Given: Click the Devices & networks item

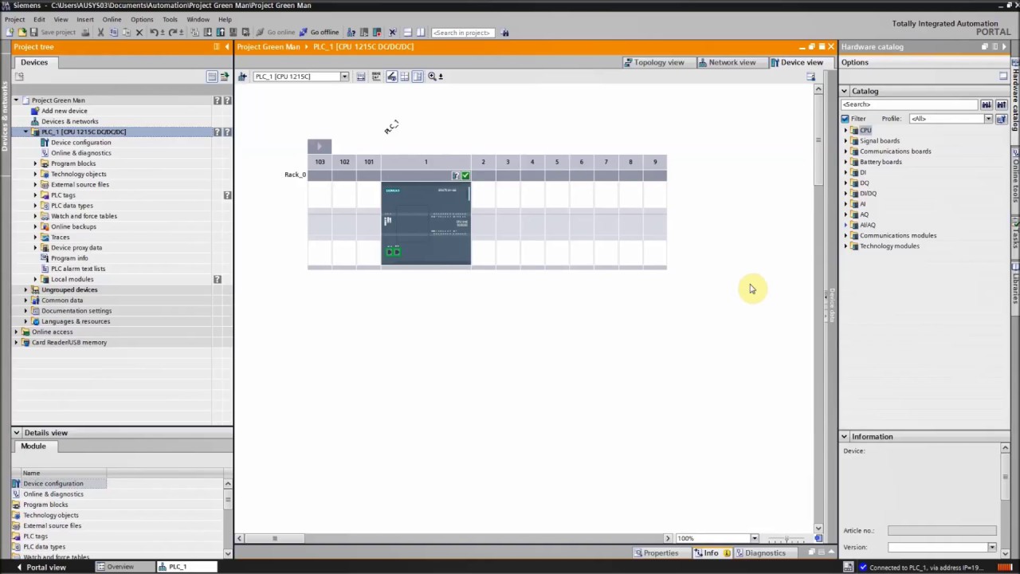Looking at the screenshot, I should [70, 121].
